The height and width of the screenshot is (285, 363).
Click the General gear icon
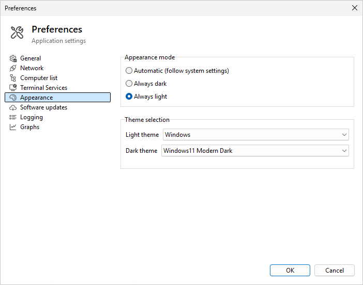click(x=13, y=58)
